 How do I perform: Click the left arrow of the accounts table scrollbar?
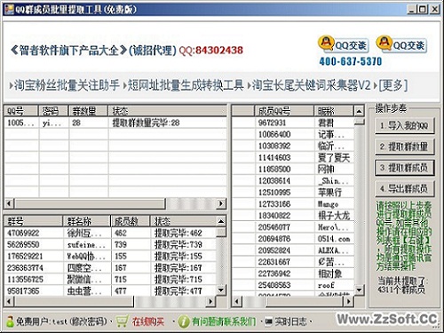click(9, 203)
